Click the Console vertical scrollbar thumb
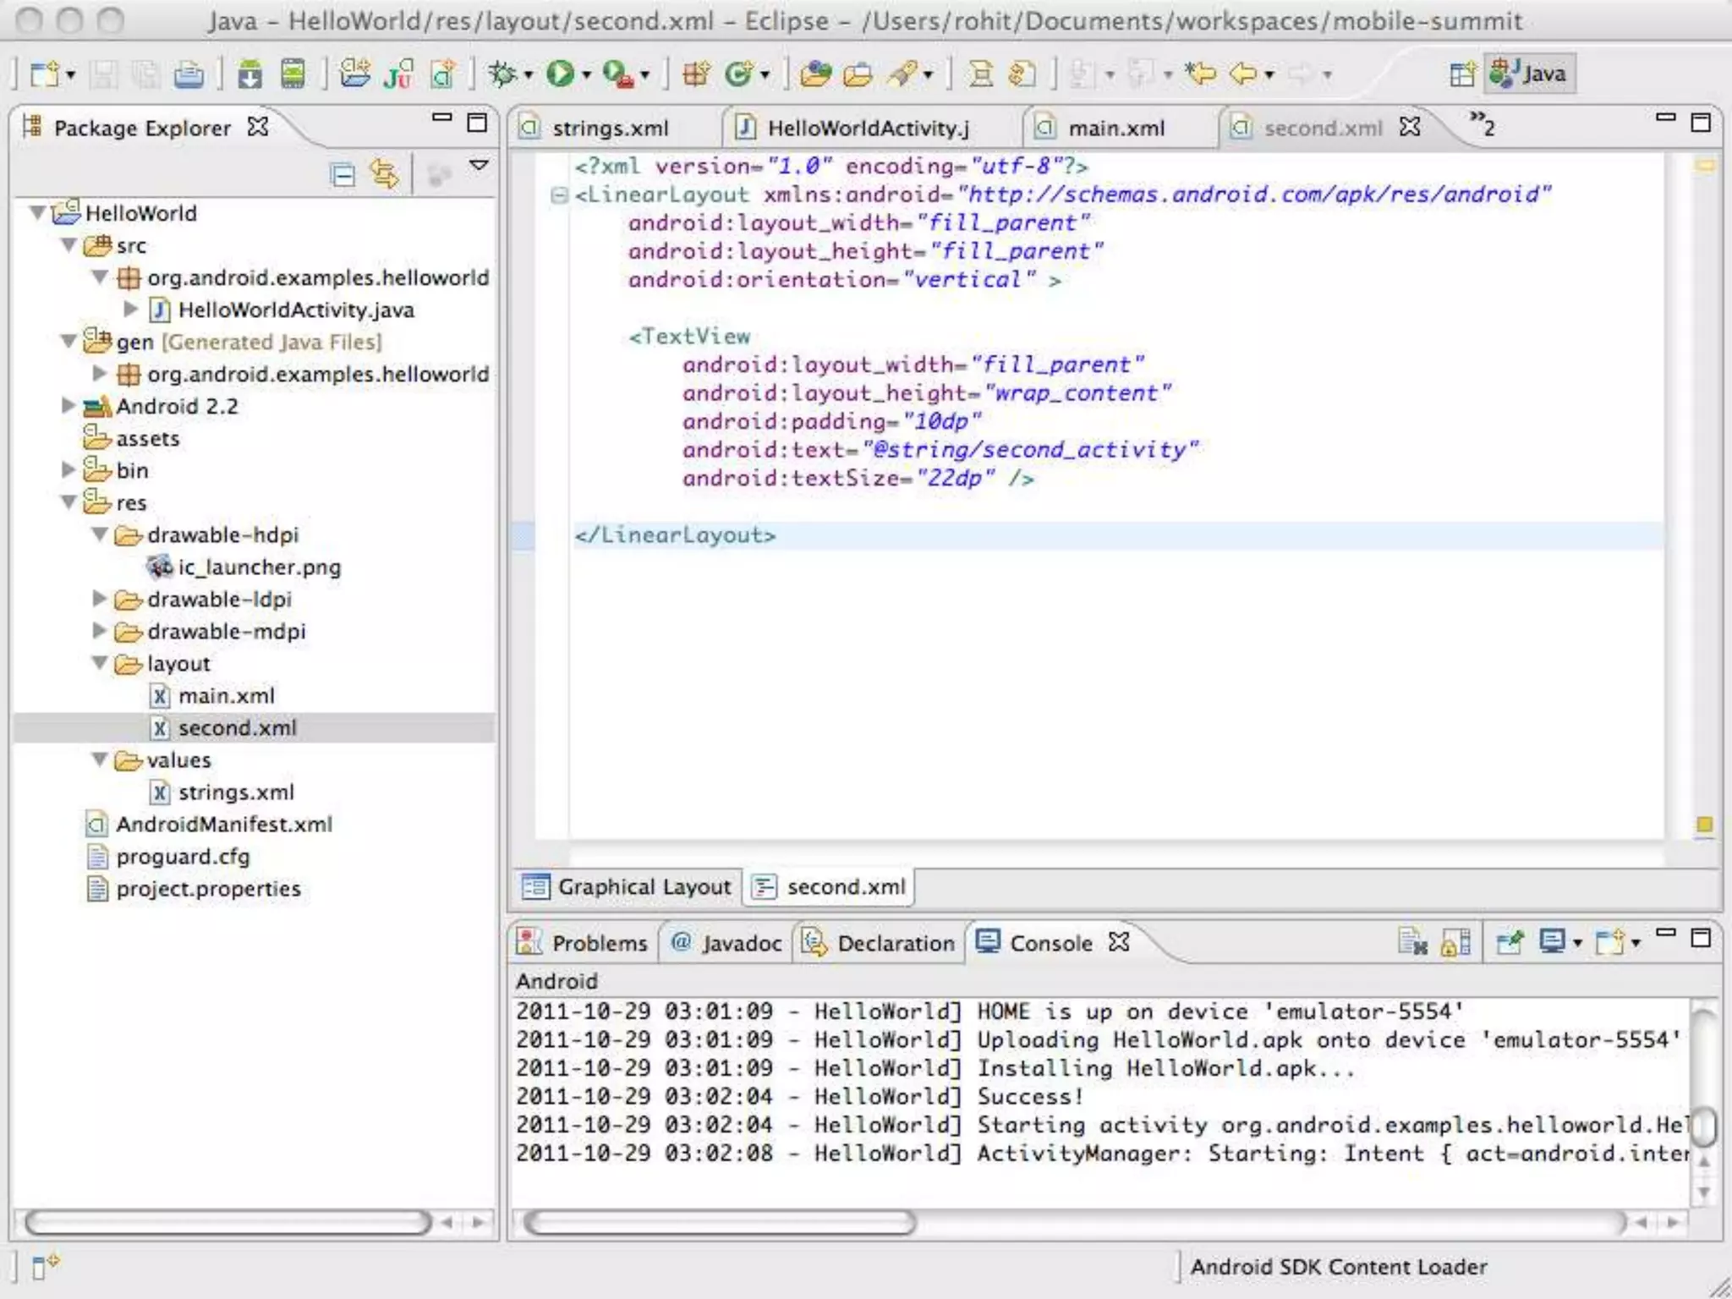The width and height of the screenshot is (1732, 1299). click(1704, 1126)
